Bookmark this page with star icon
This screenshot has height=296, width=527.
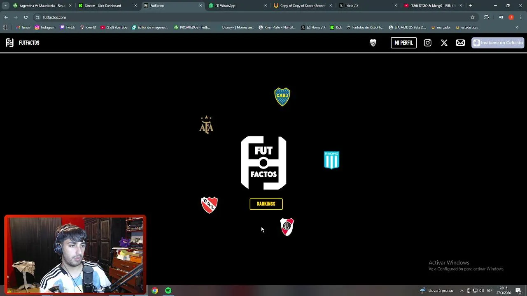pos(473,17)
